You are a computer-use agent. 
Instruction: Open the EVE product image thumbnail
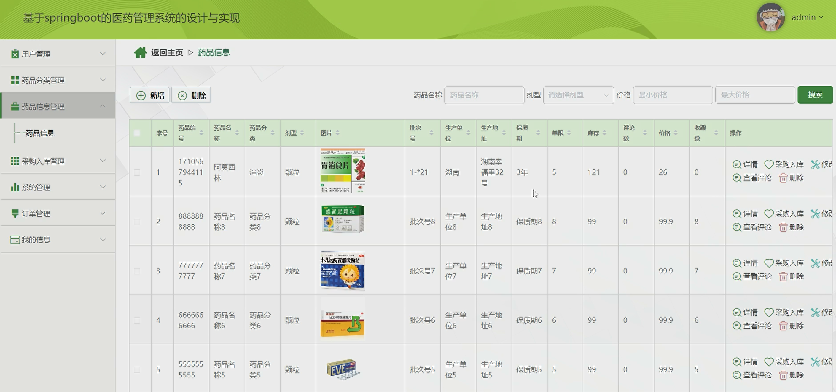(343, 369)
